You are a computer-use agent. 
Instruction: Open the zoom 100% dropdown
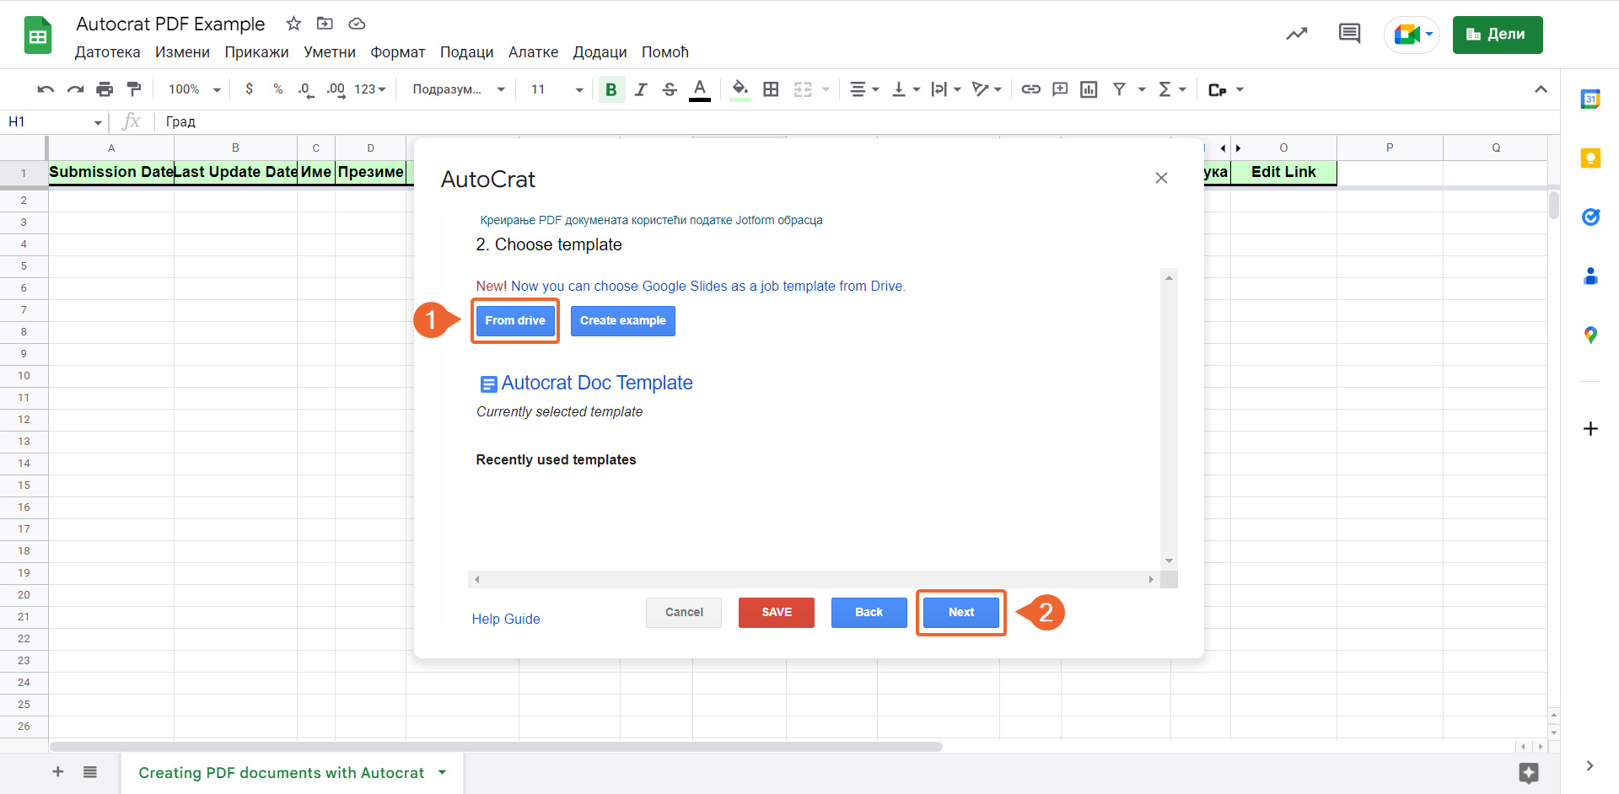pyautogui.click(x=194, y=89)
